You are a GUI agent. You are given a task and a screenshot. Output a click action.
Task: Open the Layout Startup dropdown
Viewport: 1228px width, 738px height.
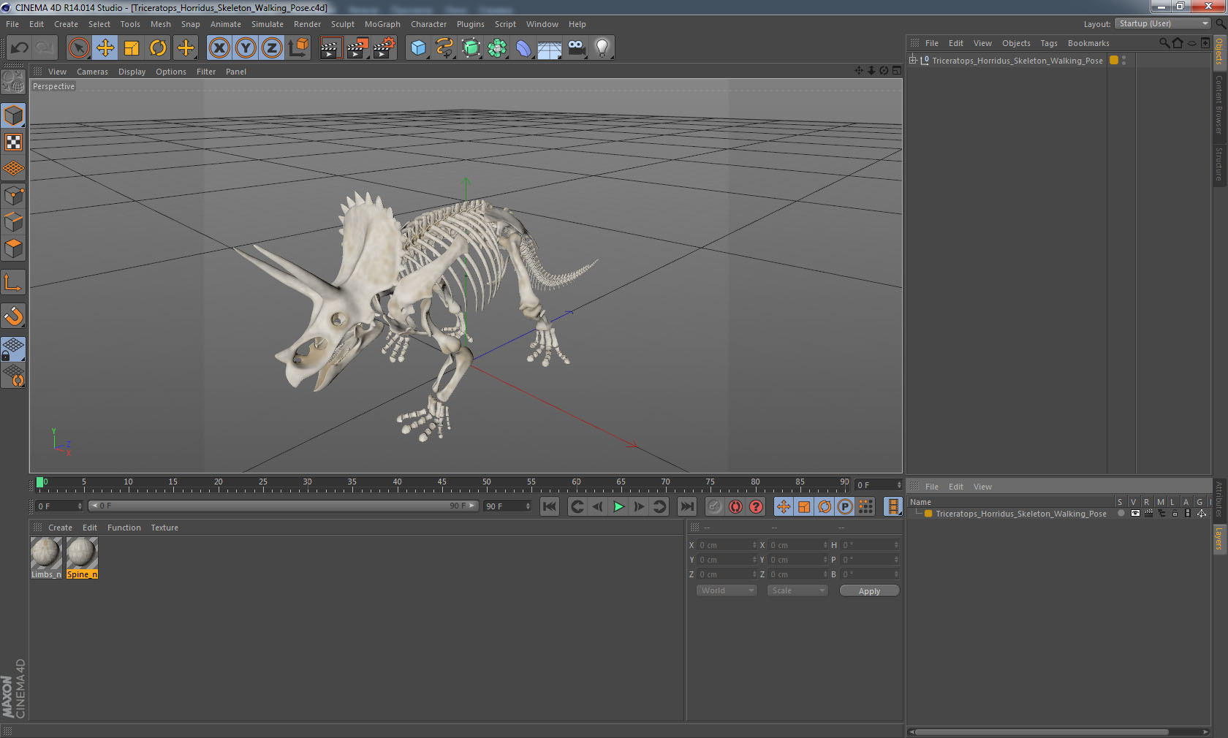click(1163, 23)
